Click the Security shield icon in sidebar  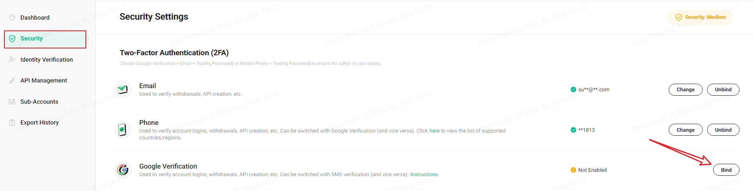click(12, 38)
